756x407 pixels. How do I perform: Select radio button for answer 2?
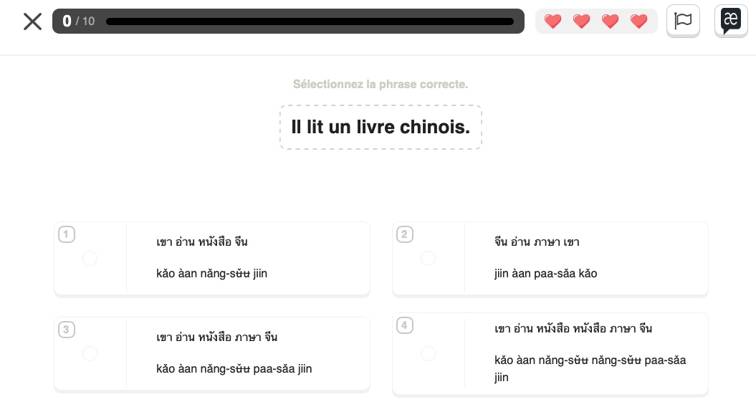[x=428, y=258]
